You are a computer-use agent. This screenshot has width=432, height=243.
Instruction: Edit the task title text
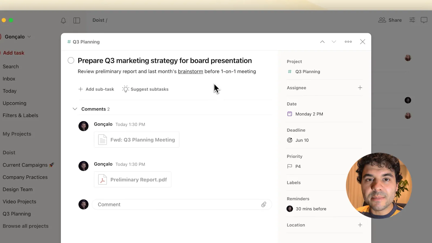tap(165, 60)
